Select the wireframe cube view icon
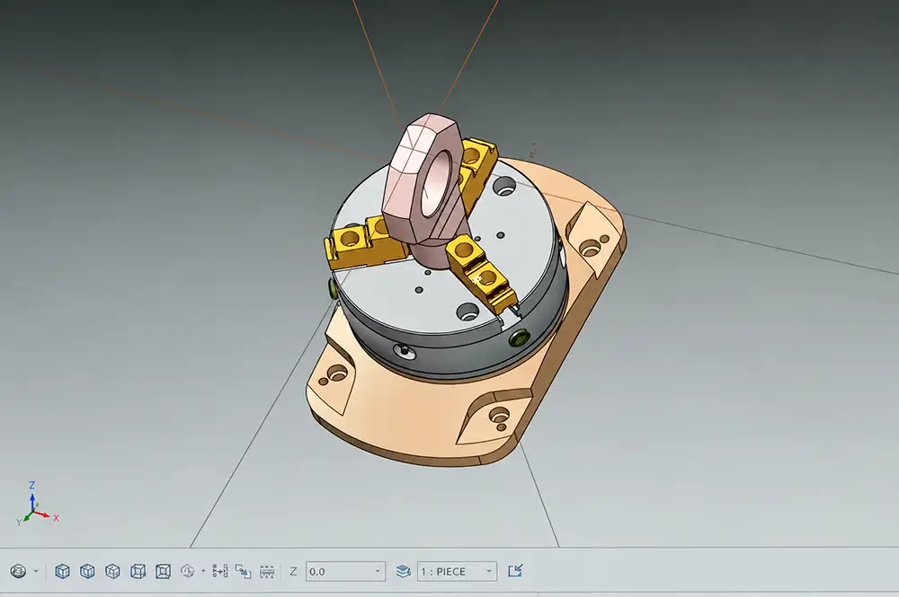 pos(138,571)
